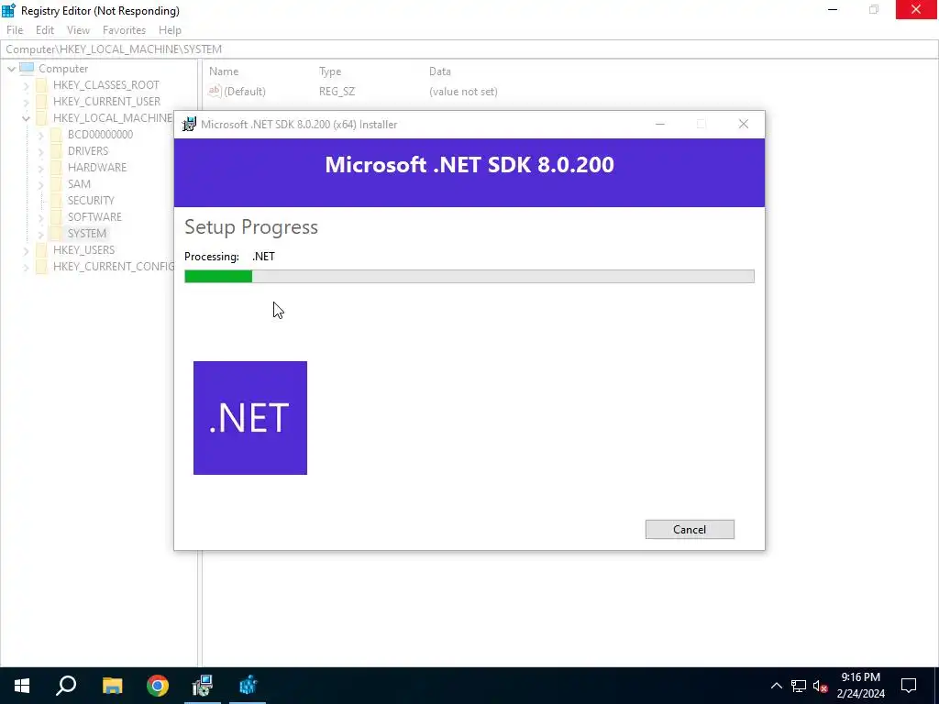Sort values by the Name column header
Screen dimensions: 939x704
pyautogui.click(x=224, y=71)
